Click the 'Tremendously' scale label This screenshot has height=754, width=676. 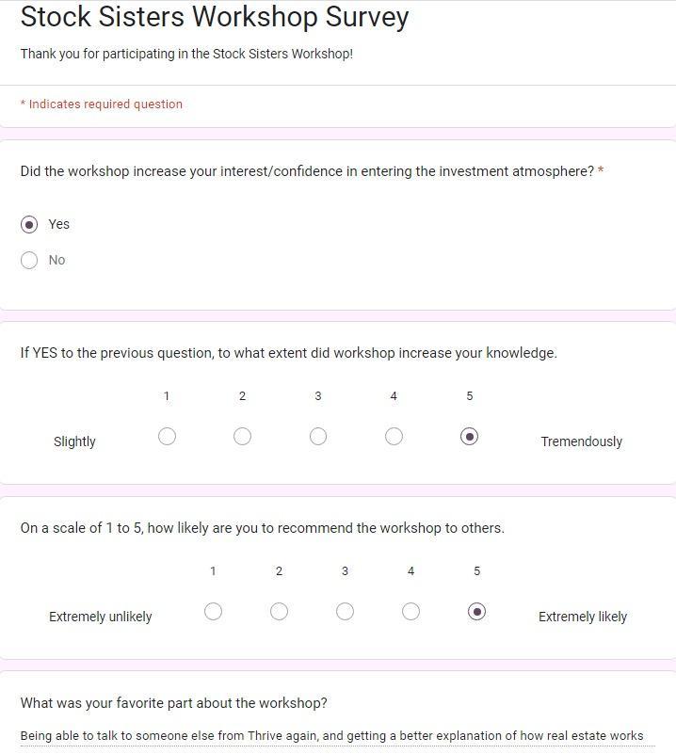[x=581, y=441]
